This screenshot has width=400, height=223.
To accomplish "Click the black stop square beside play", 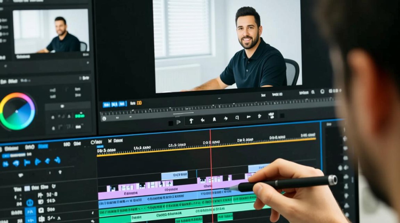I will pos(171,123).
